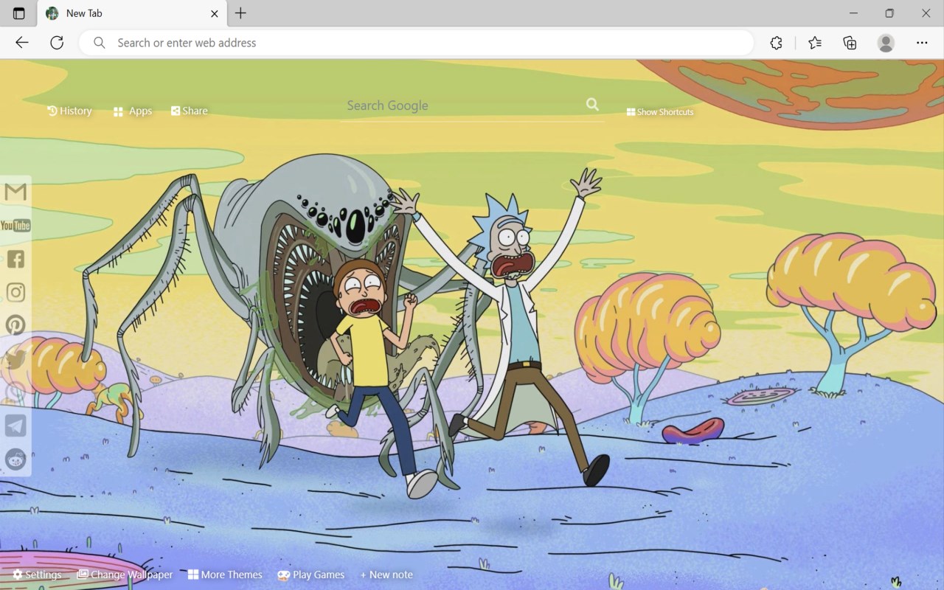Open the Gmail shortcut in the sidebar

15,192
